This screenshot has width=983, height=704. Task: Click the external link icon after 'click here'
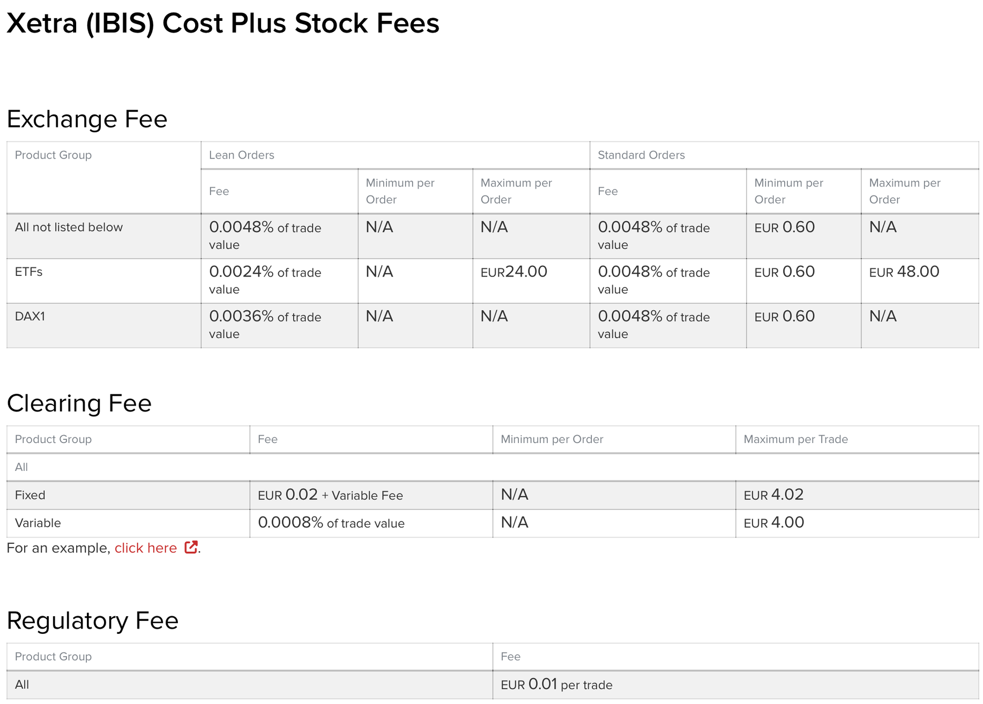click(x=191, y=547)
